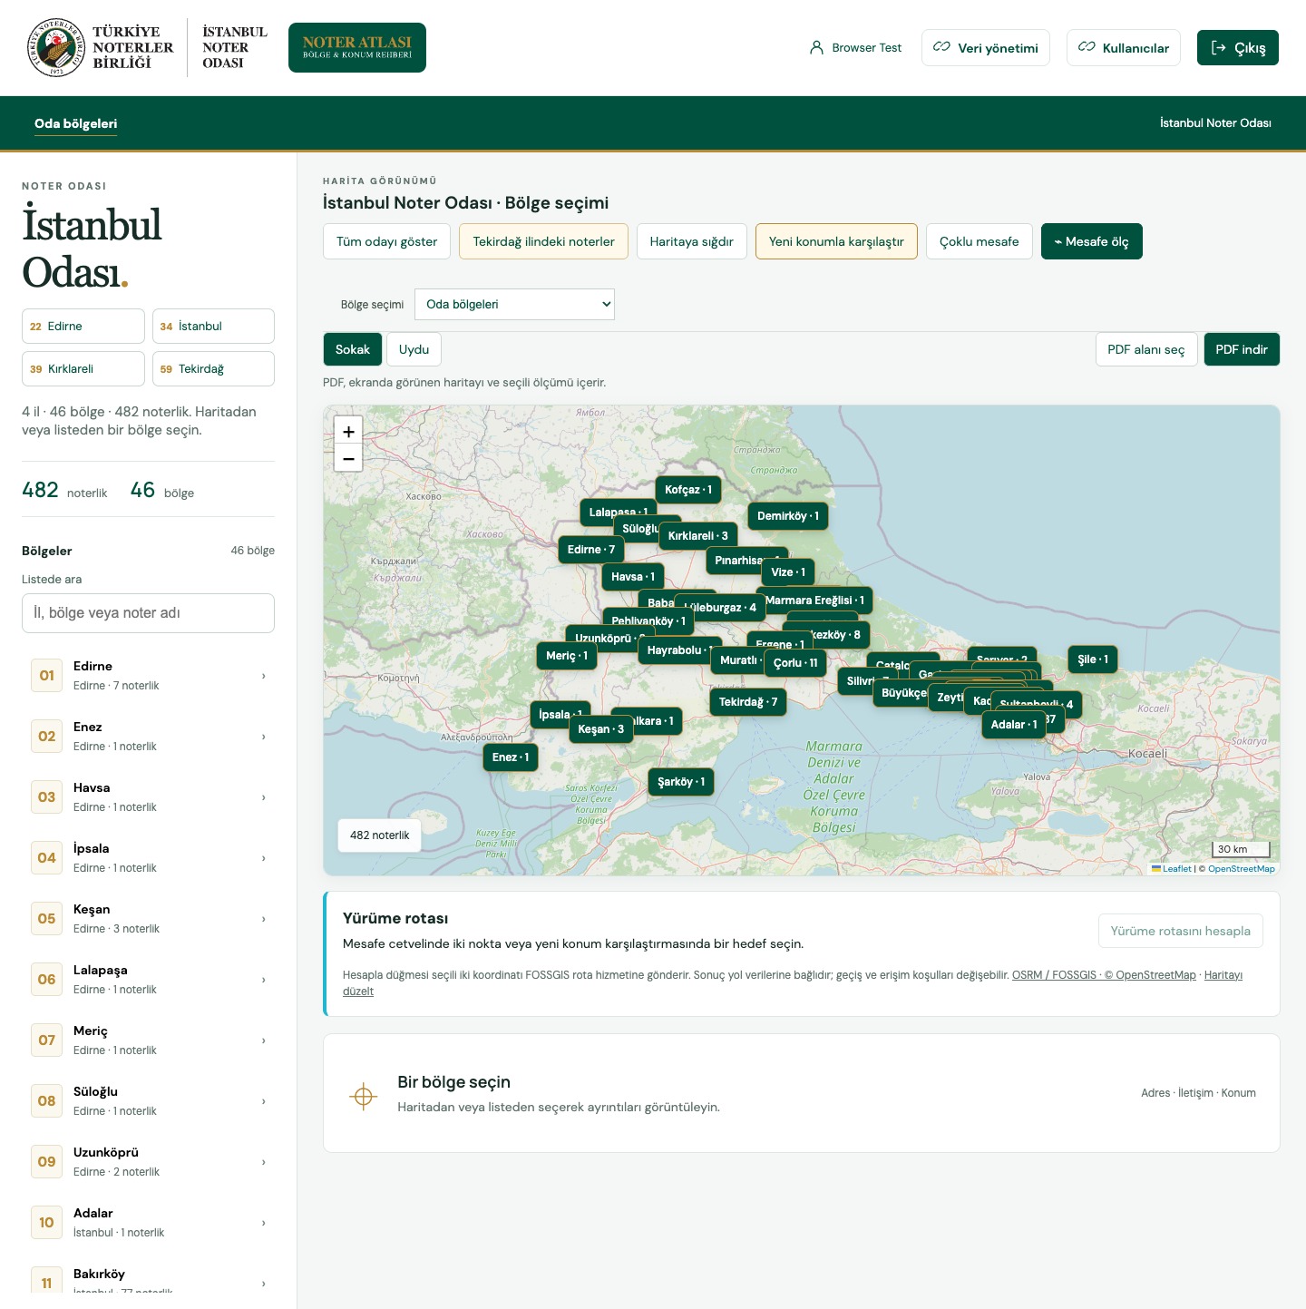Expand the Uzunköprü region row
This screenshot has height=1309, width=1306.
click(x=149, y=1162)
